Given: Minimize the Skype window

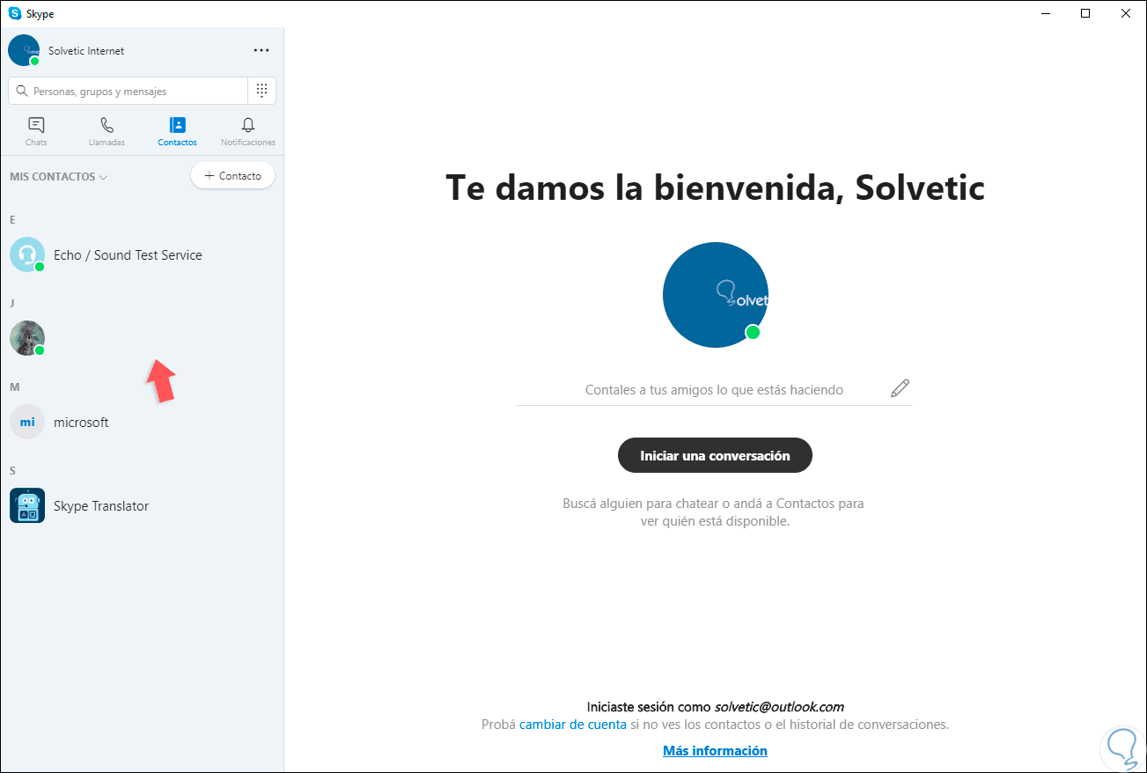Looking at the screenshot, I should 1045,13.
